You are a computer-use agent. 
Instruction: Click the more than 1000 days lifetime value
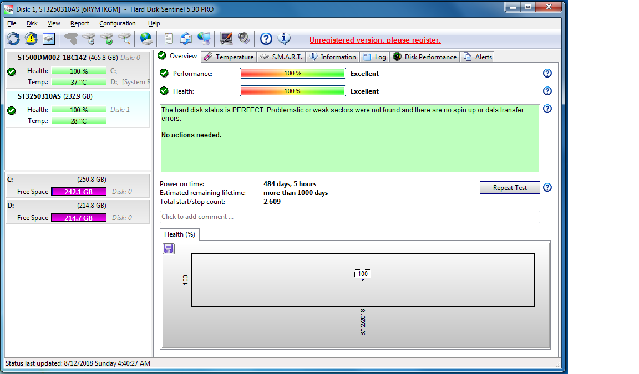click(296, 193)
